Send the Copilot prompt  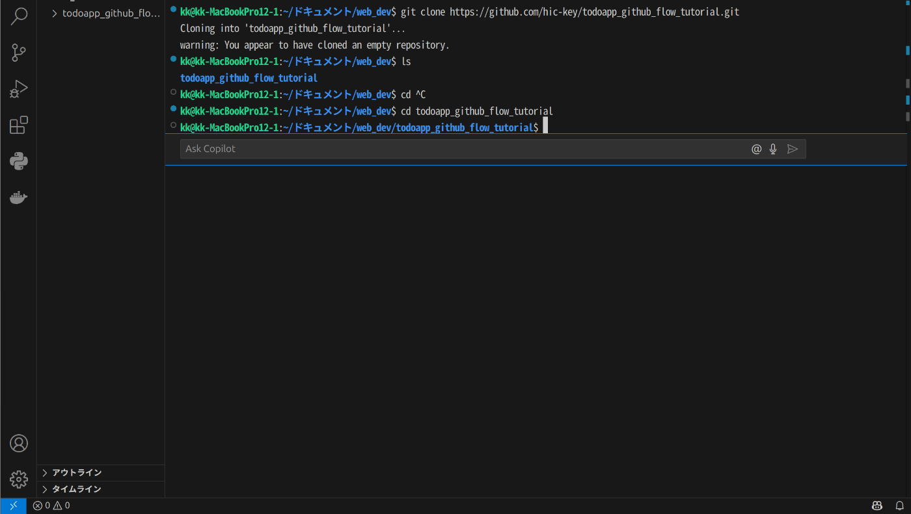[792, 149]
